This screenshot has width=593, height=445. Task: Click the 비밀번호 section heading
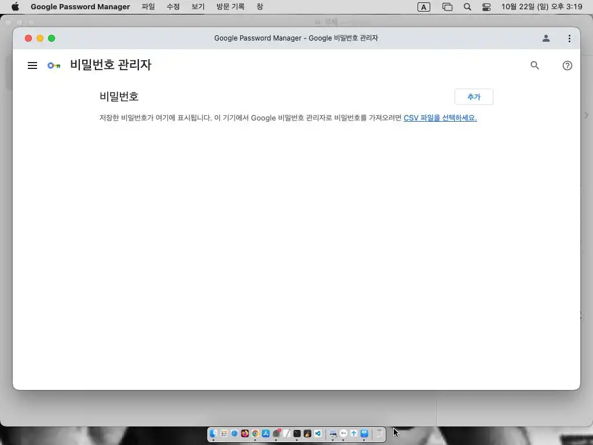[x=119, y=97]
